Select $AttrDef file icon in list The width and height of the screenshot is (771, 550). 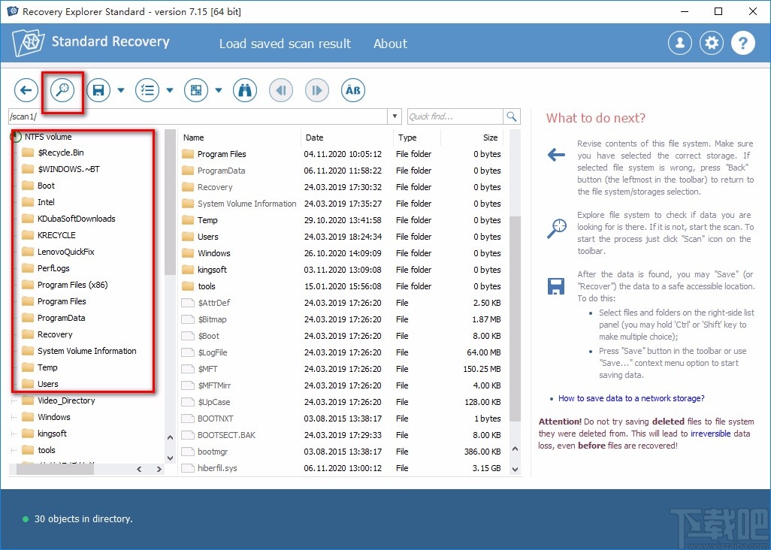[x=187, y=303]
